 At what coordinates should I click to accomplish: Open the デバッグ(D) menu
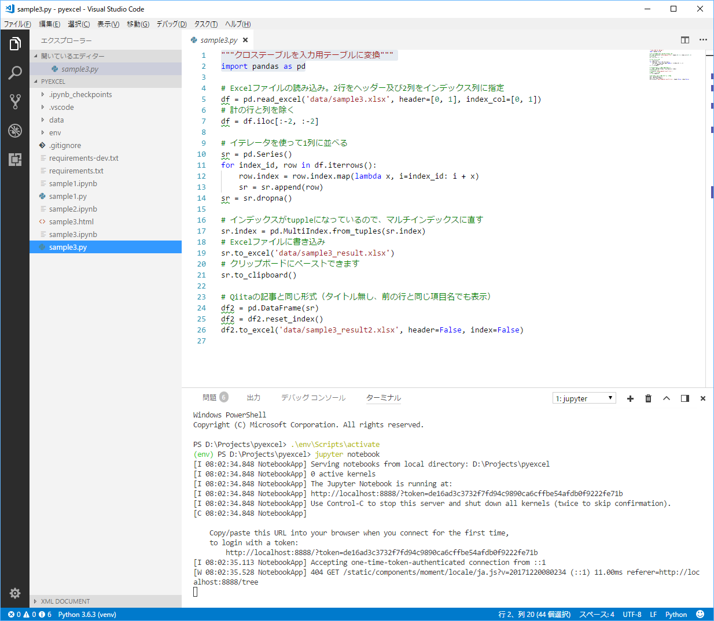171,24
